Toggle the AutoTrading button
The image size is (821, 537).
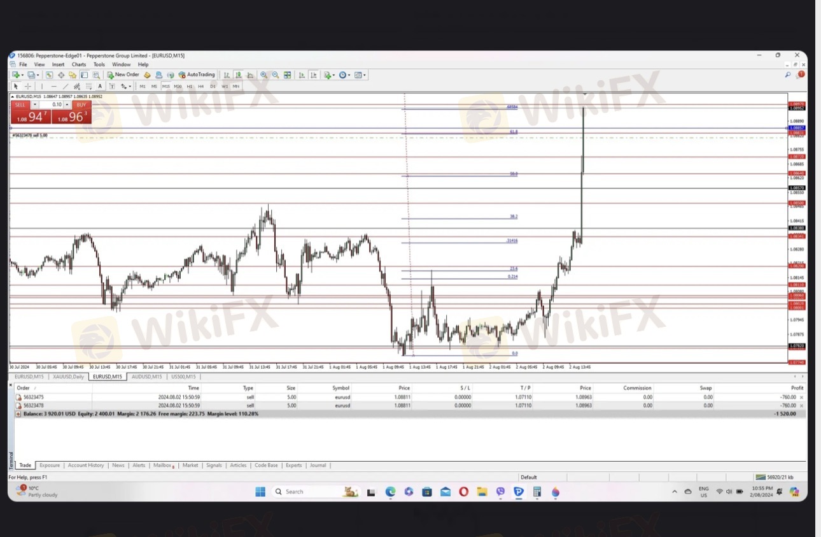197,75
